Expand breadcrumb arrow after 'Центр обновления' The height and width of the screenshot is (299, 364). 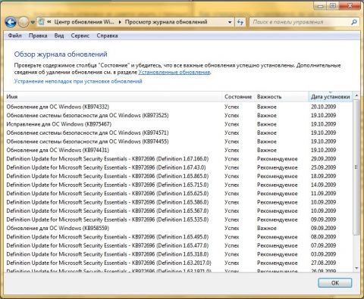pyautogui.click(x=120, y=22)
